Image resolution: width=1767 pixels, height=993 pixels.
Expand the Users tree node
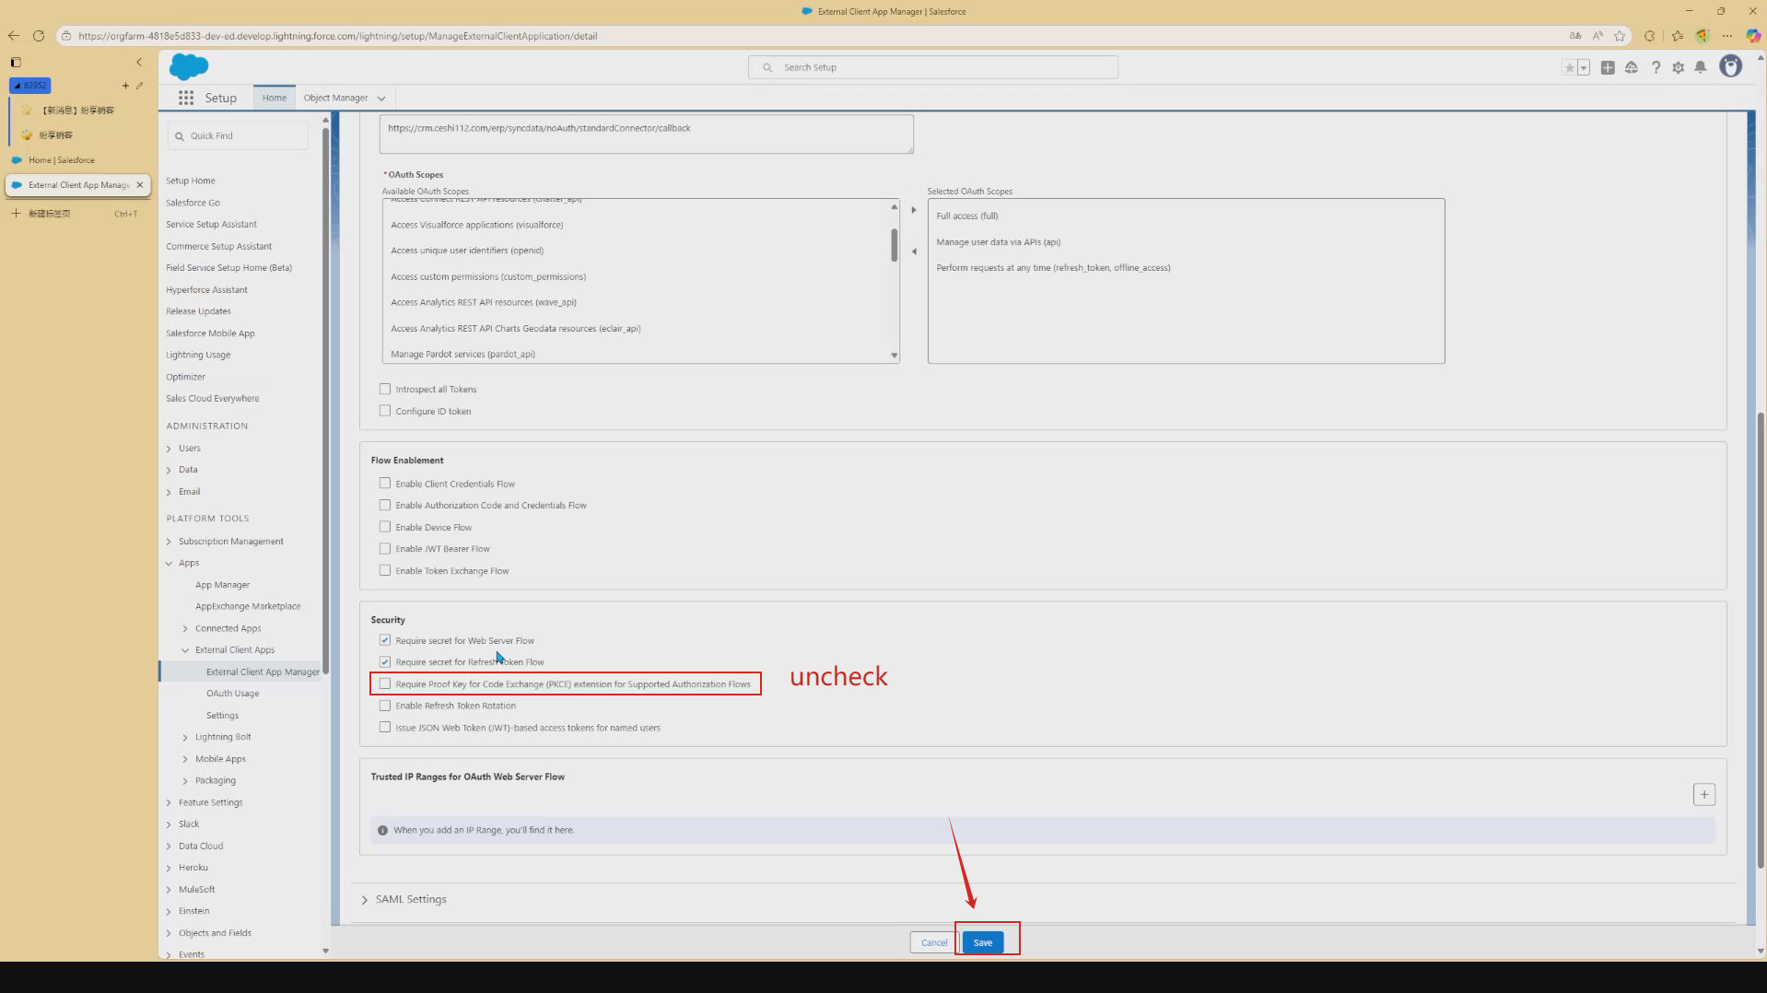[x=169, y=449]
